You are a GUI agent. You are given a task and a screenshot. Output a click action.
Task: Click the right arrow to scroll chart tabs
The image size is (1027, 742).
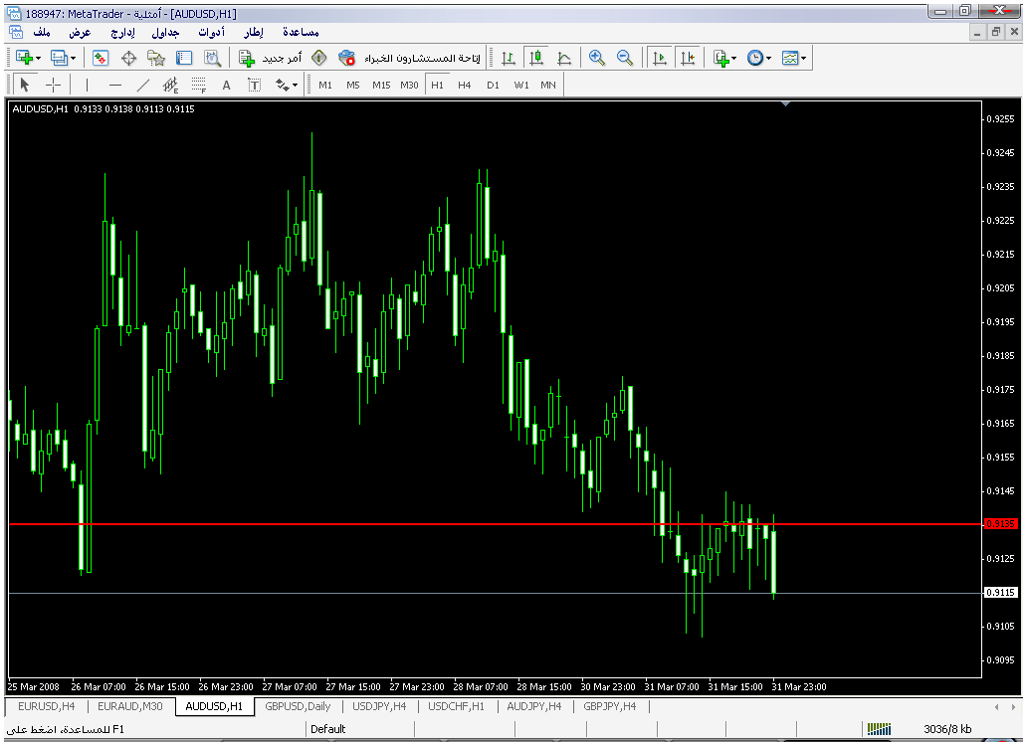pos(1014,706)
